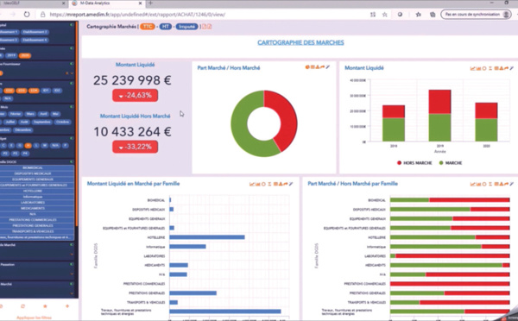The width and height of the screenshot is (518, 321).
Task: Select the Octobre month filter chip
Action: click(62, 122)
